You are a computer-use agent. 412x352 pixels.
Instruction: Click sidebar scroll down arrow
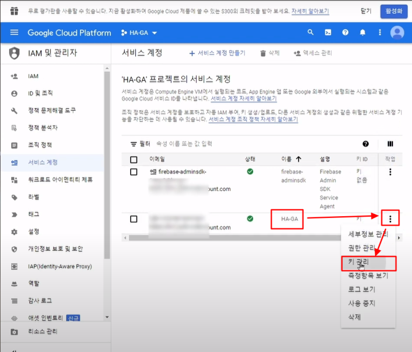107,317
